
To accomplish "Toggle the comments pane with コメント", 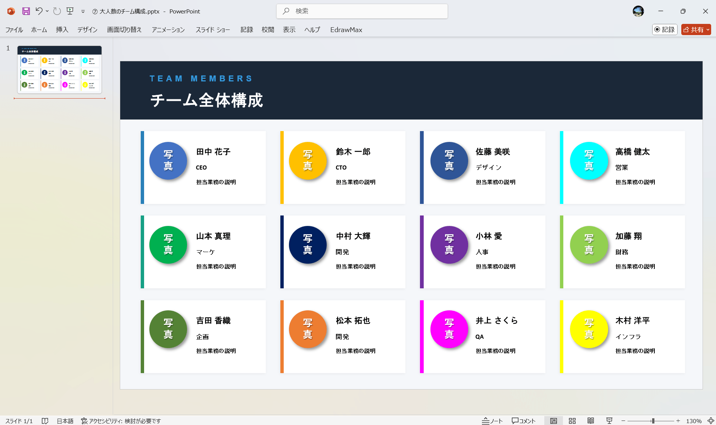I will [x=523, y=421].
